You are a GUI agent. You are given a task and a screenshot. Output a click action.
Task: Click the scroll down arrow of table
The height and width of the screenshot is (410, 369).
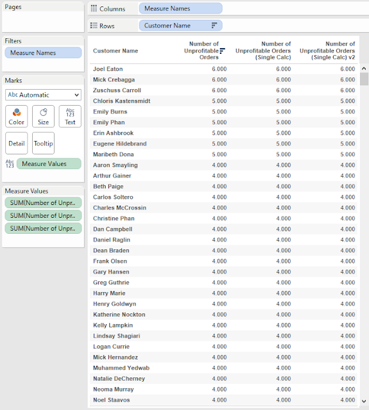(364, 401)
